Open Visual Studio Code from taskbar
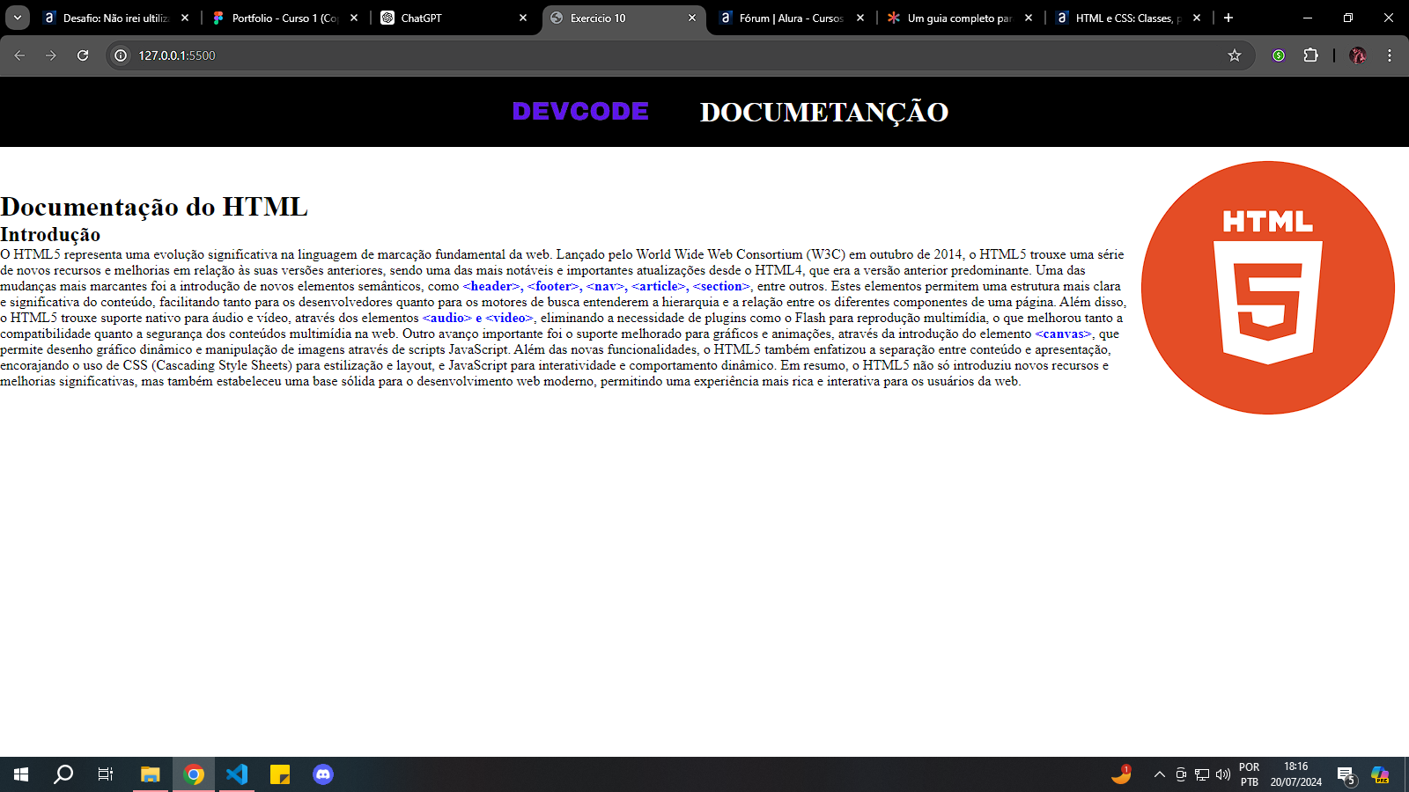The image size is (1409, 792). (237, 774)
